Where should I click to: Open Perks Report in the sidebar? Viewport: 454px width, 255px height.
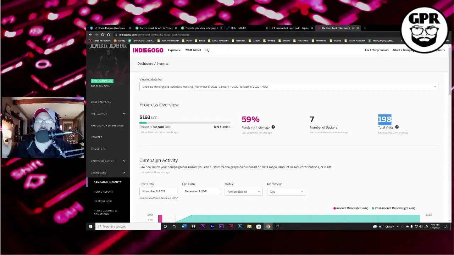click(x=103, y=192)
